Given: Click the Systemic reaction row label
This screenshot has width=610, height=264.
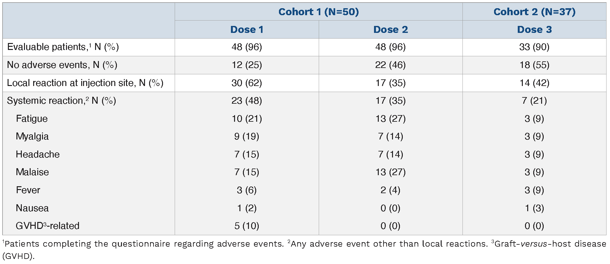Looking at the screenshot, I should click(x=61, y=101).
